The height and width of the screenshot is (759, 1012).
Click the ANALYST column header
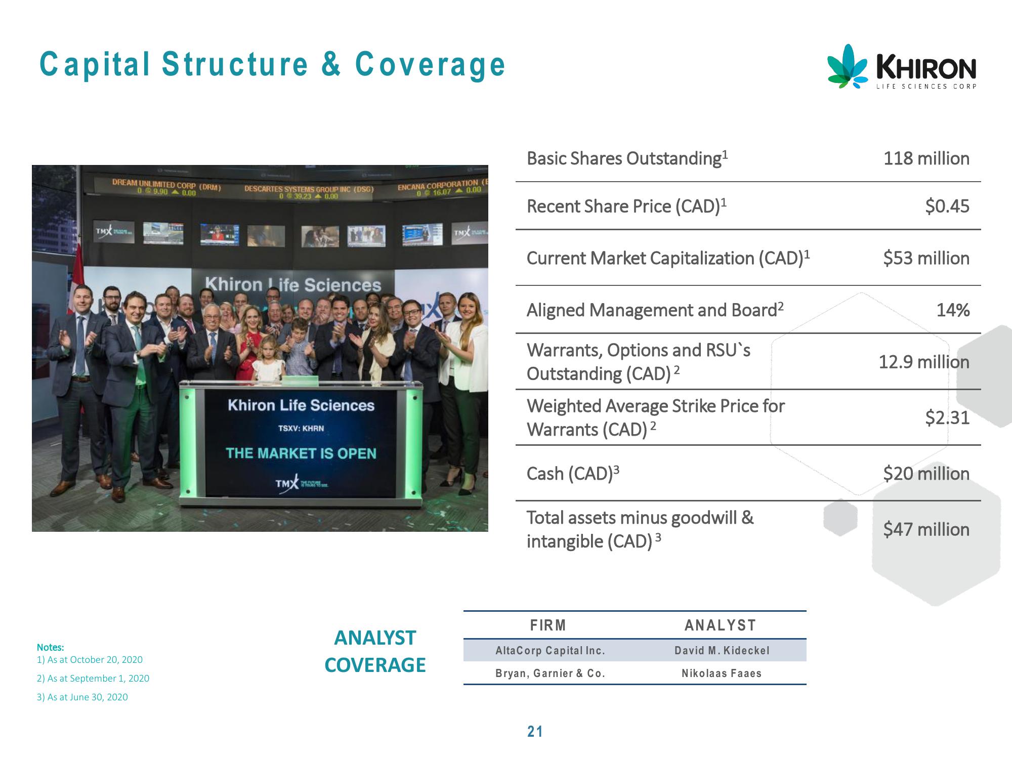coord(721,625)
